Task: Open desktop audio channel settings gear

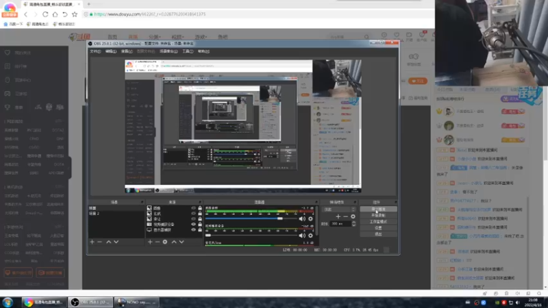Action: (310, 218)
